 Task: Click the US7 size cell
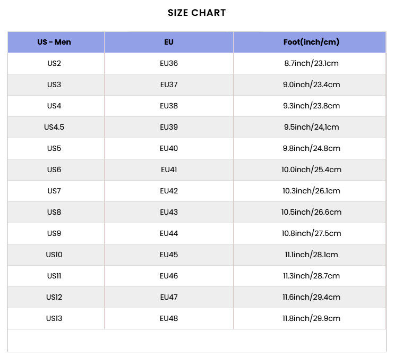54,191
